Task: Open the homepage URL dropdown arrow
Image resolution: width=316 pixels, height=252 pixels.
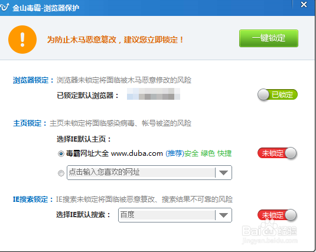Action: 223,173
